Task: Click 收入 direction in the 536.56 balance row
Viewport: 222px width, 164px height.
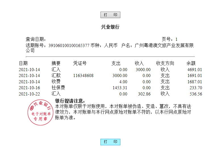Action: pyautogui.click(x=165, y=94)
